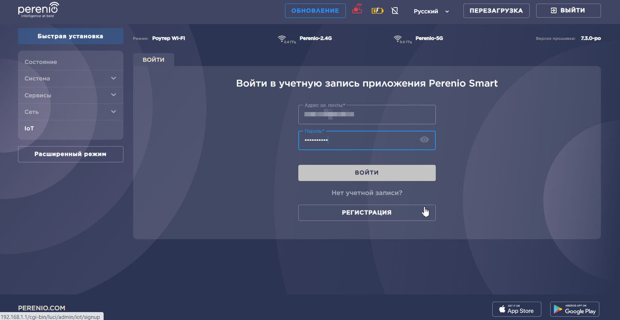Click the email address input field

(367, 115)
